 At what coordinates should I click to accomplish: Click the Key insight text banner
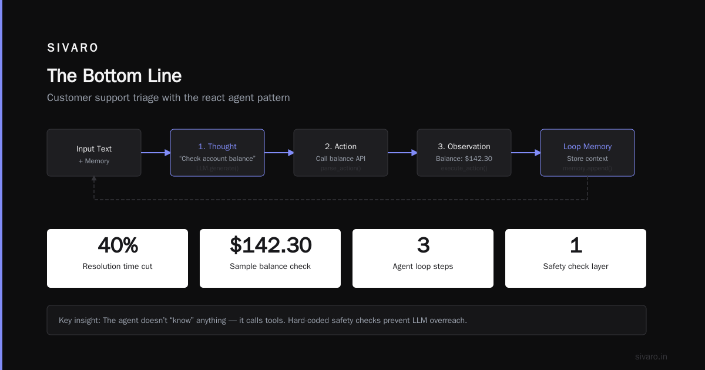(347, 320)
